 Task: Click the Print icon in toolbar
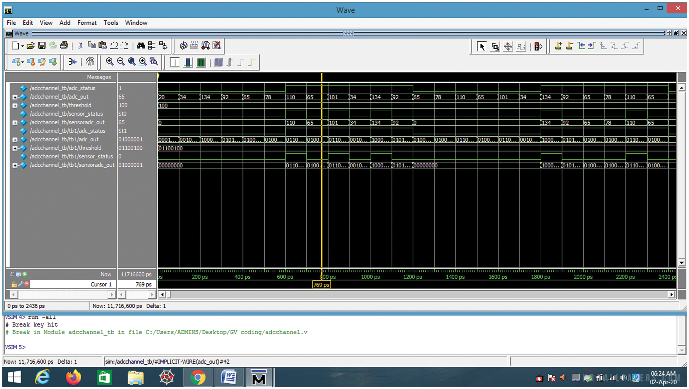tap(64, 46)
